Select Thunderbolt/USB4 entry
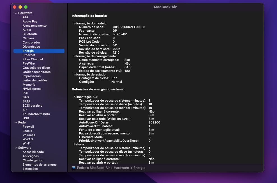Viewport: 277px width, 183px height. [x=36, y=114]
